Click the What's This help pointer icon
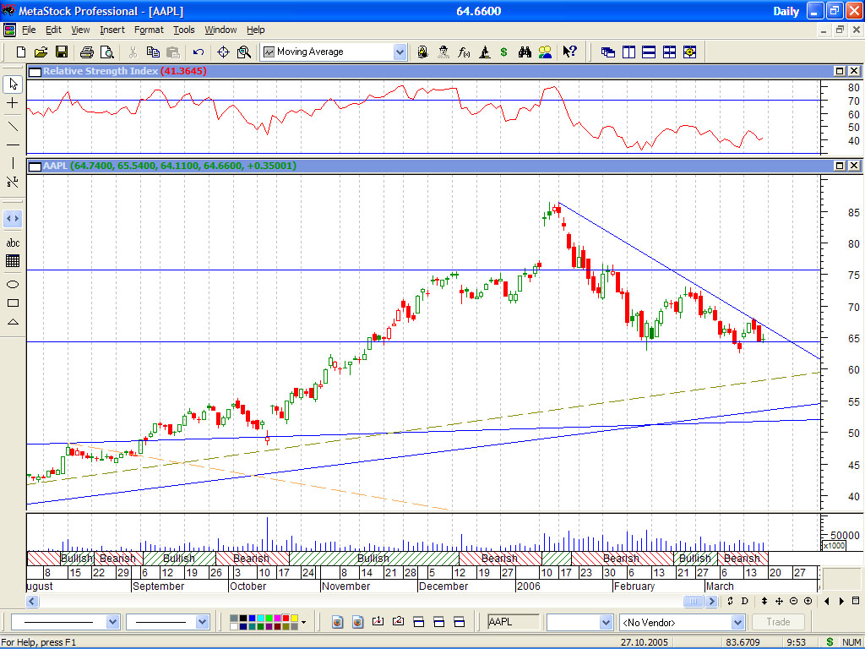The width and height of the screenshot is (865, 649). tap(570, 52)
